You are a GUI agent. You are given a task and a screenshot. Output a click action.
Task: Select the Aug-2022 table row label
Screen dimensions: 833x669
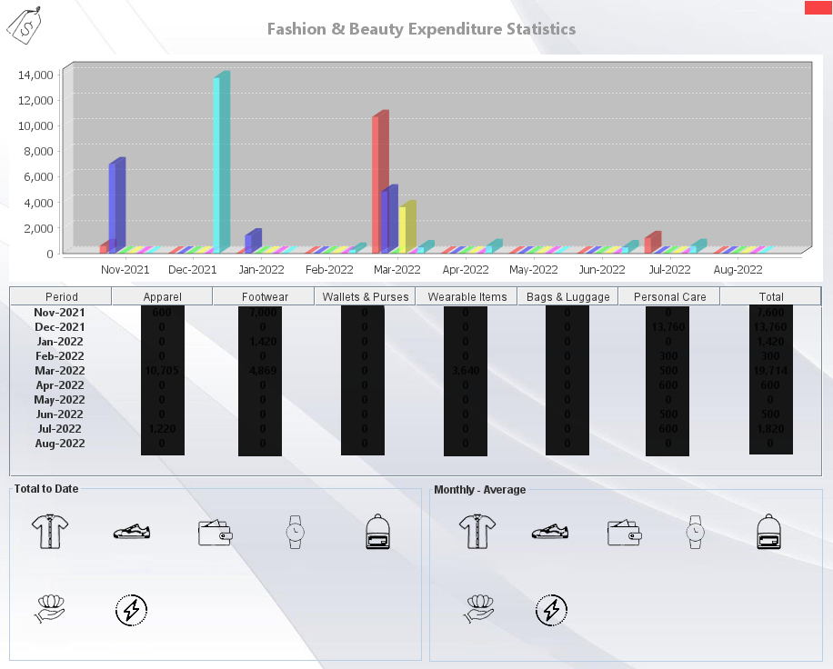coord(59,444)
